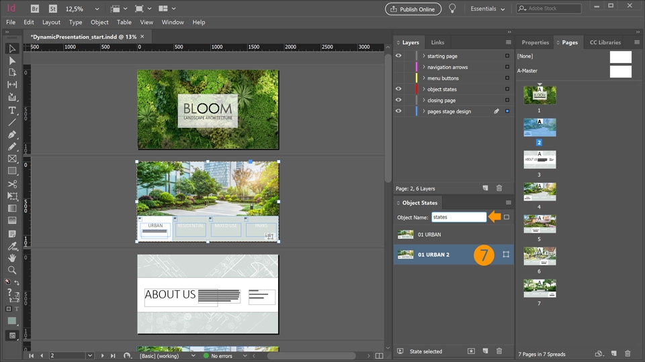Click Object Name input field
The image size is (645, 362).
[459, 217]
